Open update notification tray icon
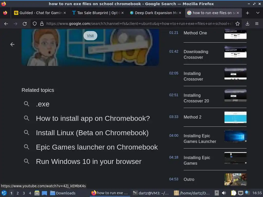The height and width of the screenshot is (197, 263). click(247, 193)
